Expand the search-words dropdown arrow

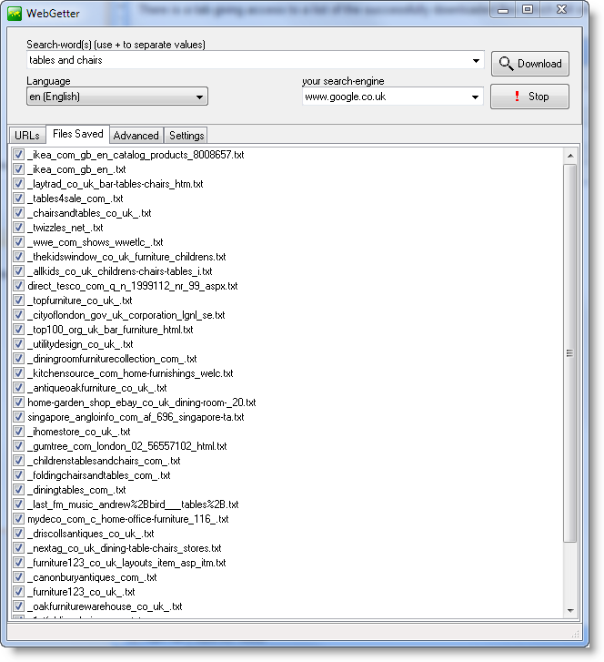point(477,61)
